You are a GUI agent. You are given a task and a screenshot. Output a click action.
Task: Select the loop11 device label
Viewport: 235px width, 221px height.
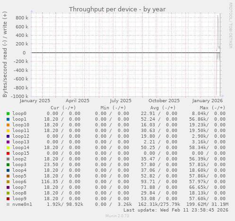(x=21, y=131)
